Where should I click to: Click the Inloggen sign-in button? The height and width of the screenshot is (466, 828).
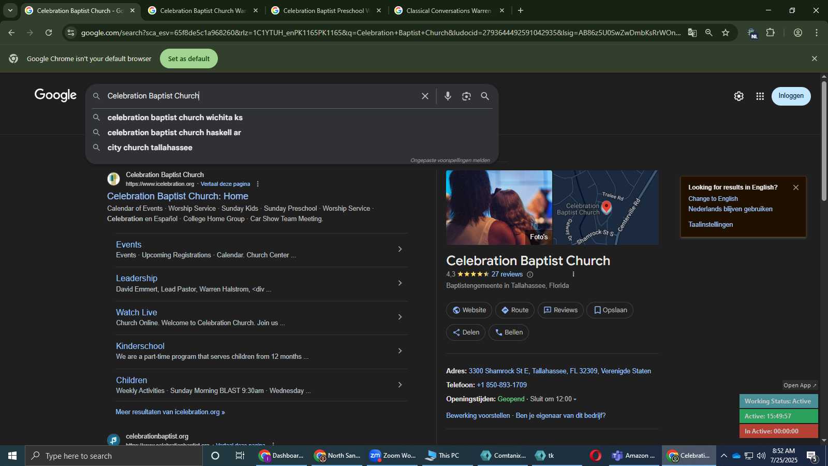click(791, 96)
